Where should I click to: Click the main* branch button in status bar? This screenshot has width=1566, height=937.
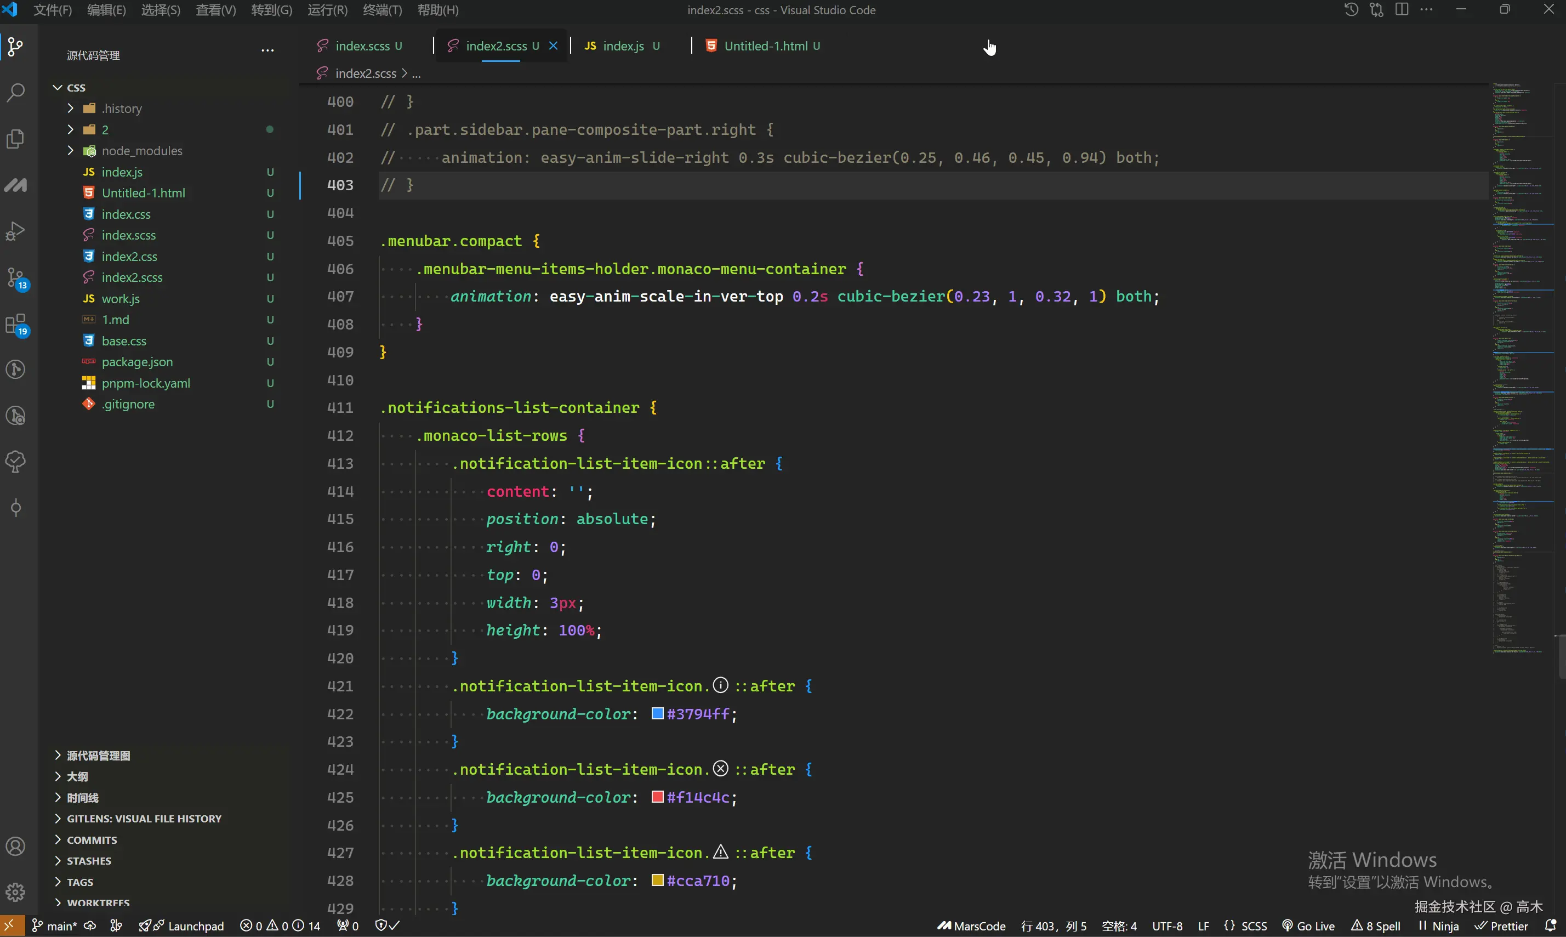pyautogui.click(x=54, y=925)
